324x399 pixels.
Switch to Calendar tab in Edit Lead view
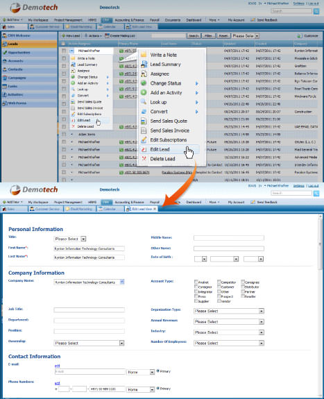click(107, 209)
